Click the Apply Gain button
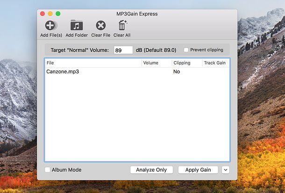 click(x=198, y=170)
